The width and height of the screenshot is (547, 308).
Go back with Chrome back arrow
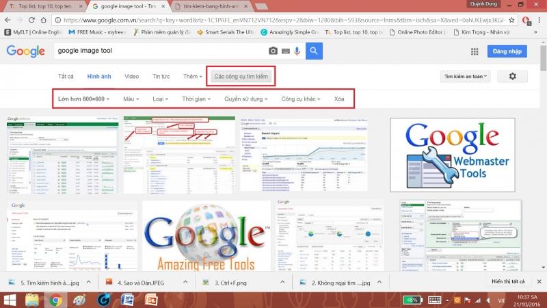[x=8, y=20]
